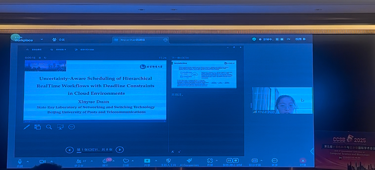375x170 pixels.
Task: Increase notes text size
Action: 173,152
